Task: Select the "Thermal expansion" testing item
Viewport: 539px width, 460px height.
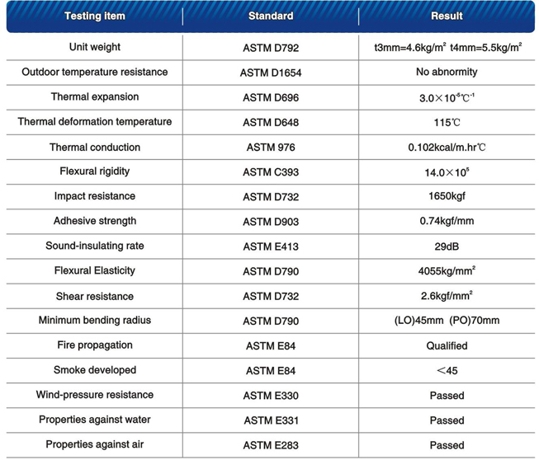Action: click(95, 96)
